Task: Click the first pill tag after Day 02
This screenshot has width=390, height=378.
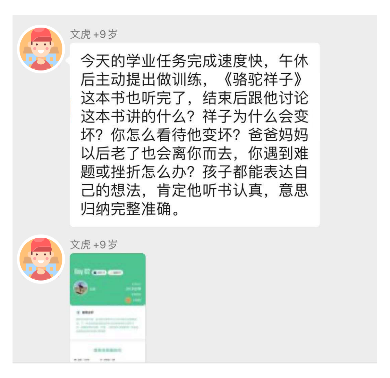Action: (x=99, y=272)
